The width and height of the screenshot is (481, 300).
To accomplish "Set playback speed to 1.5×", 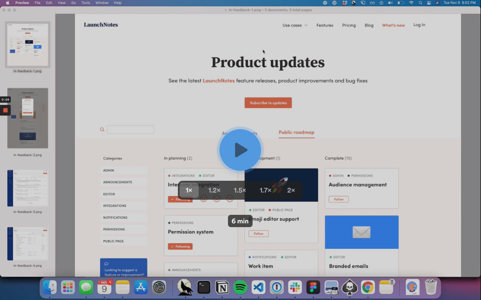I will pos(240,190).
